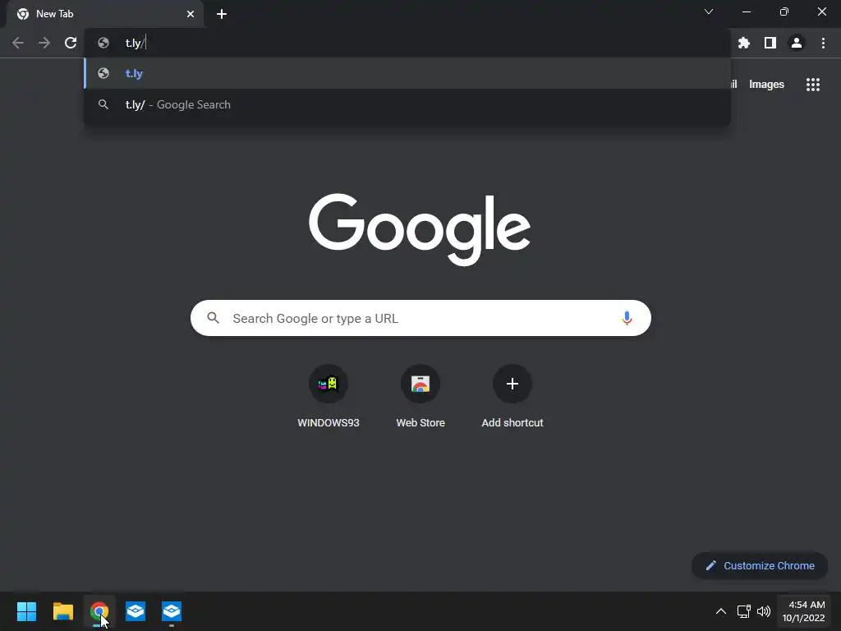Open the Images link
Screen dimensions: 841x631
coord(766,85)
